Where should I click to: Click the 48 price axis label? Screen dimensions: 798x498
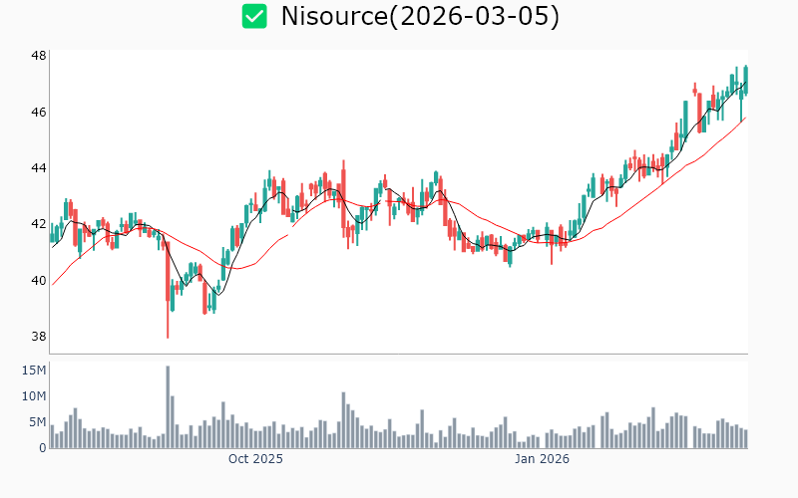click(x=38, y=56)
